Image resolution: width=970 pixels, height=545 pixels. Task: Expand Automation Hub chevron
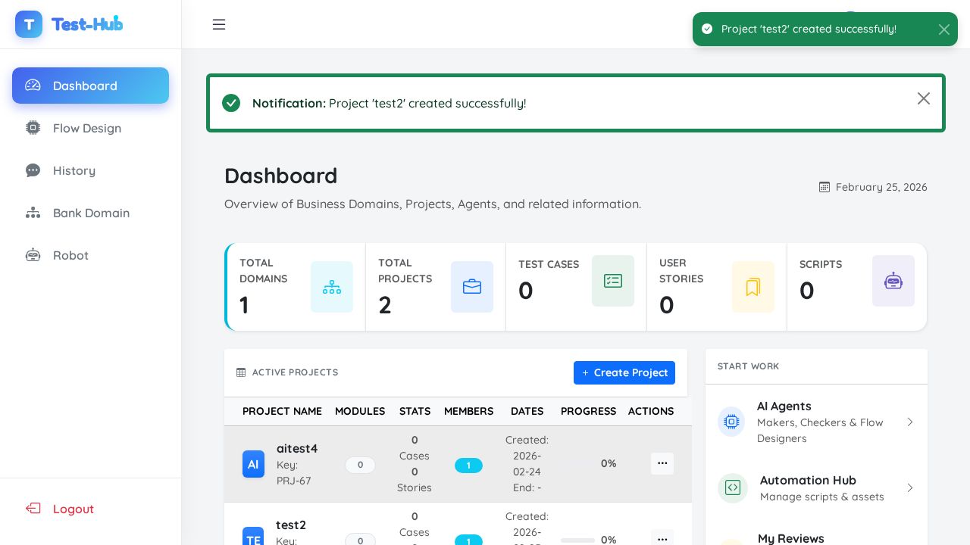(x=910, y=487)
